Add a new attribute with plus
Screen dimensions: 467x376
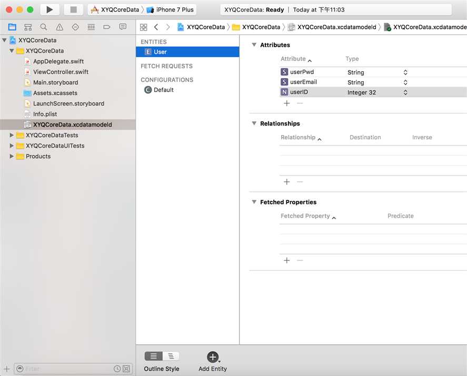coord(287,103)
